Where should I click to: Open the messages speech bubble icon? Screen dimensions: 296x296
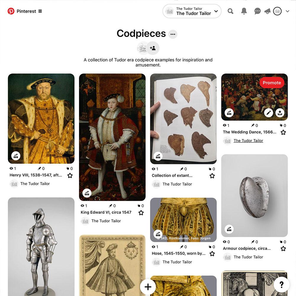coord(257,11)
